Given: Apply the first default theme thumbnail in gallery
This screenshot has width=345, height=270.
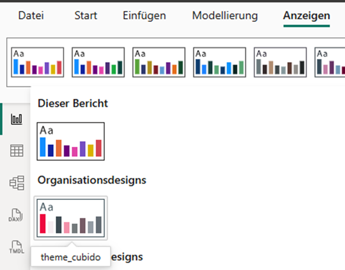Looking at the screenshot, I should click(38, 62).
